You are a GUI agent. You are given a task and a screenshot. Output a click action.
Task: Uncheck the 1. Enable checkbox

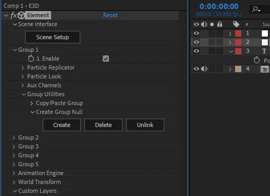tap(106, 59)
